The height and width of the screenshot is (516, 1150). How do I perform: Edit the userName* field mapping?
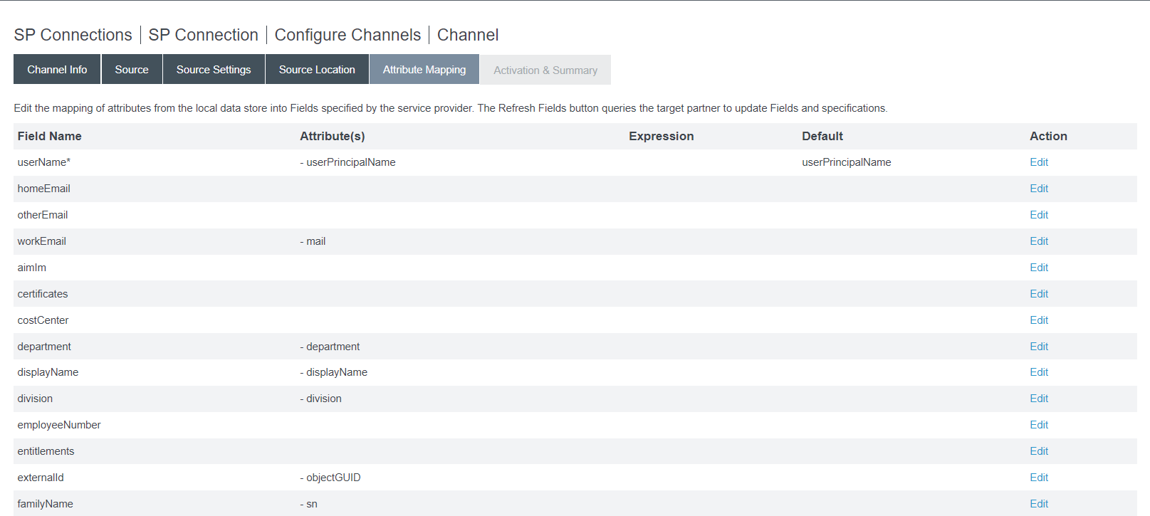tap(1039, 162)
